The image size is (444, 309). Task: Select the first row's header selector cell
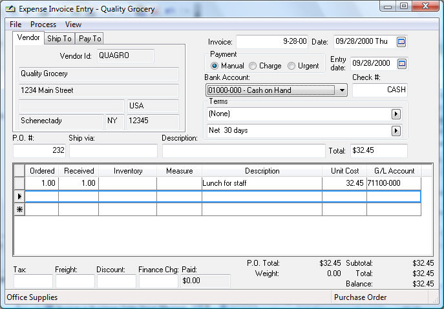pyautogui.click(x=19, y=183)
